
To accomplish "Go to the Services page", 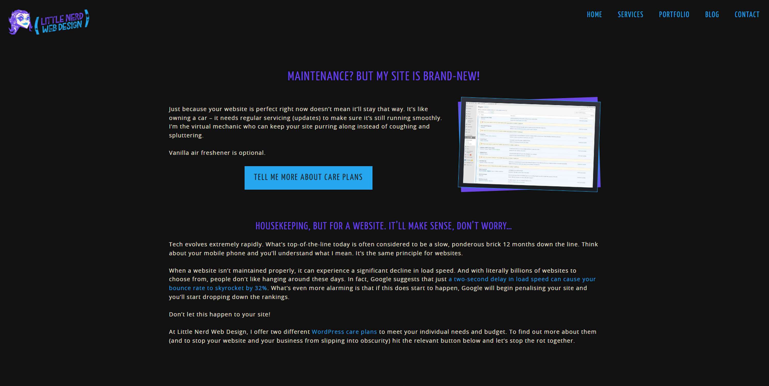I will pos(630,15).
